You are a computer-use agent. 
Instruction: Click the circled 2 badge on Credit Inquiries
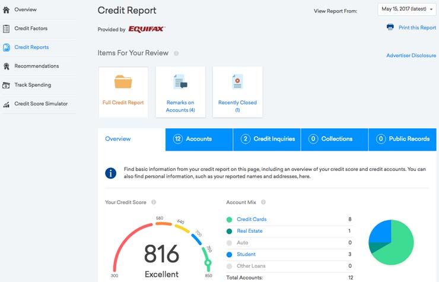click(x=246, y=139)
